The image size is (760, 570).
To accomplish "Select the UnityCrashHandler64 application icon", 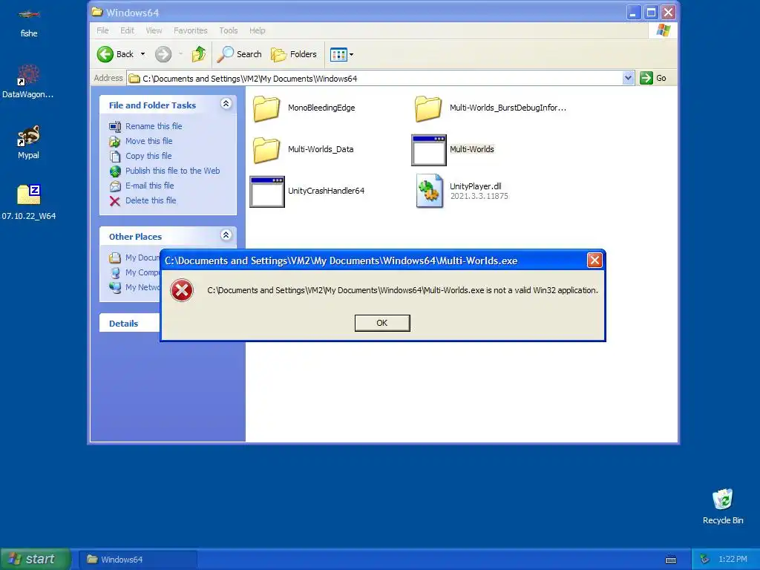I will pos(267,191).
